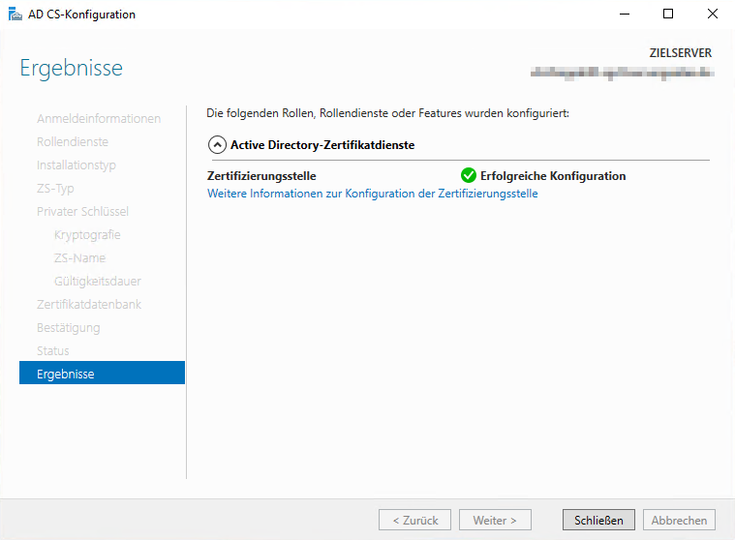
Task: Click the Weiter button
Action: pos(495,520)
